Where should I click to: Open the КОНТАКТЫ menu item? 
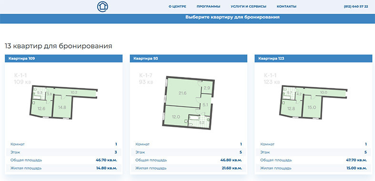[x=286, y=7]
